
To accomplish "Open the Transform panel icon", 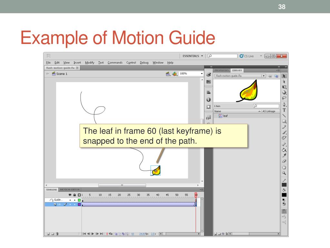I will tap(209, 107).
